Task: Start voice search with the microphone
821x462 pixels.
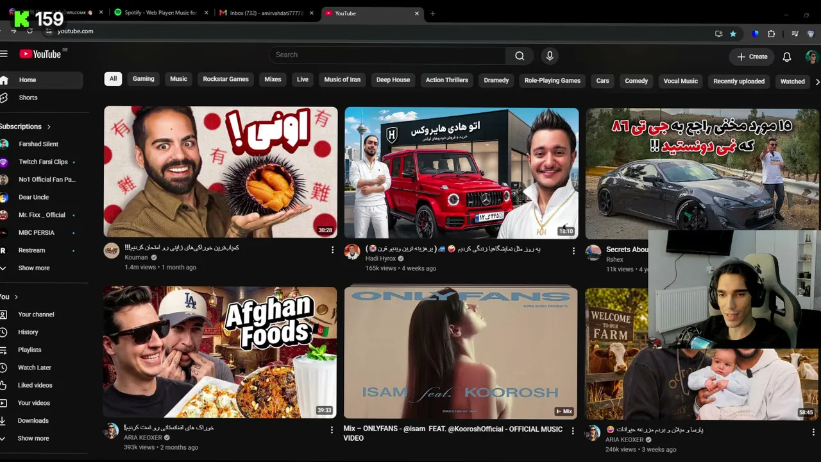Action: tap(550, 56)
